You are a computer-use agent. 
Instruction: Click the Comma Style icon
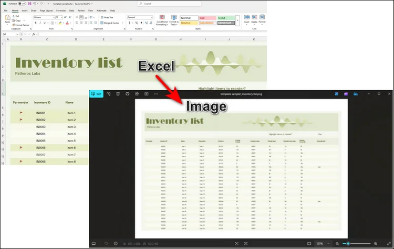point(141,23)
